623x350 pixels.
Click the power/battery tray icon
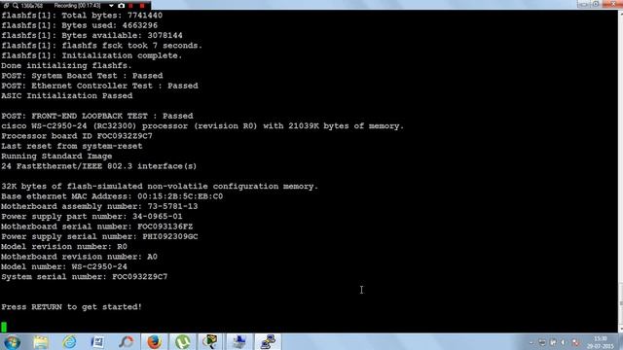point(542,342)
